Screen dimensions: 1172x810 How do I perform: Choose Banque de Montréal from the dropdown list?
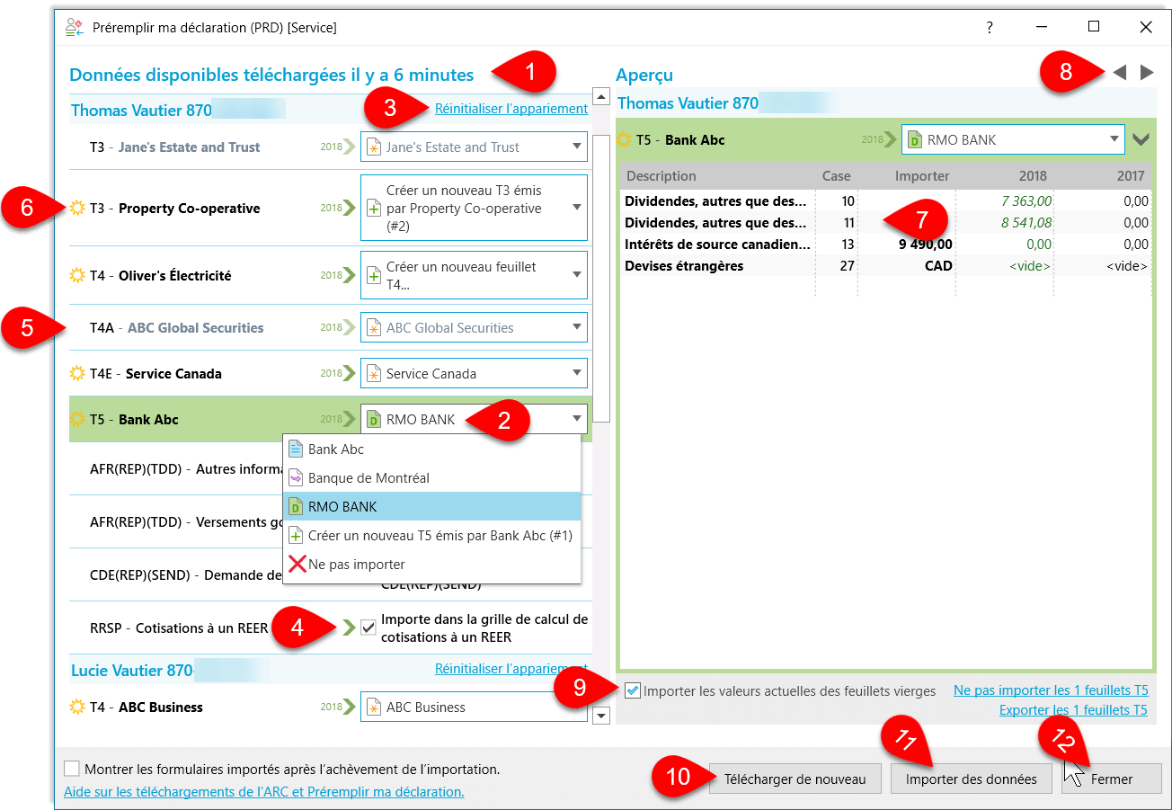point(431,477)
